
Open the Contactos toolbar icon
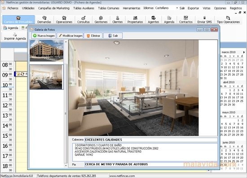coord(186,19)
